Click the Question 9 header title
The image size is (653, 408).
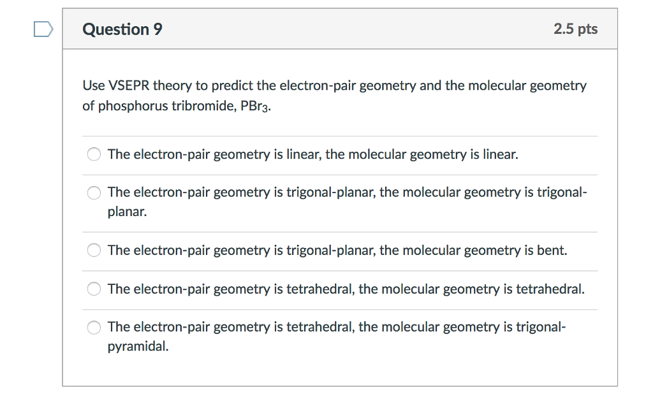pos(122,29)
